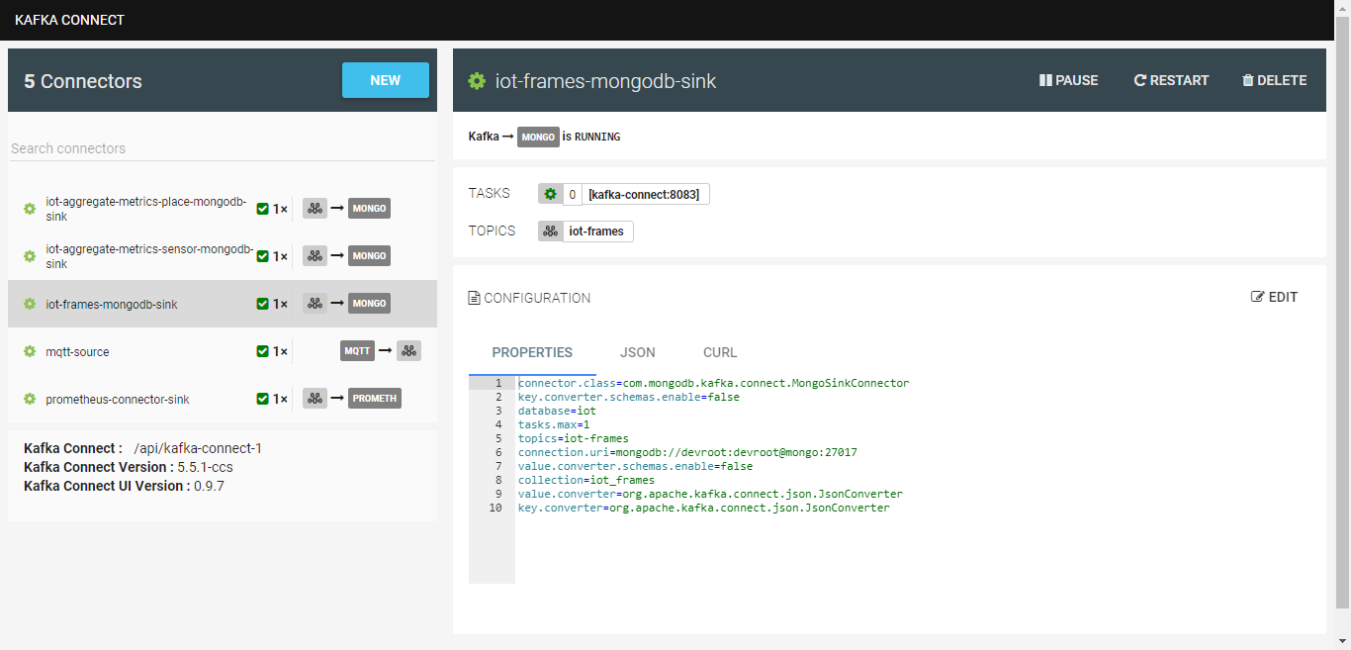Click the MONGO badge in the running status line
This screenshot has width=1351, height=650.
(x=538, y=138)
